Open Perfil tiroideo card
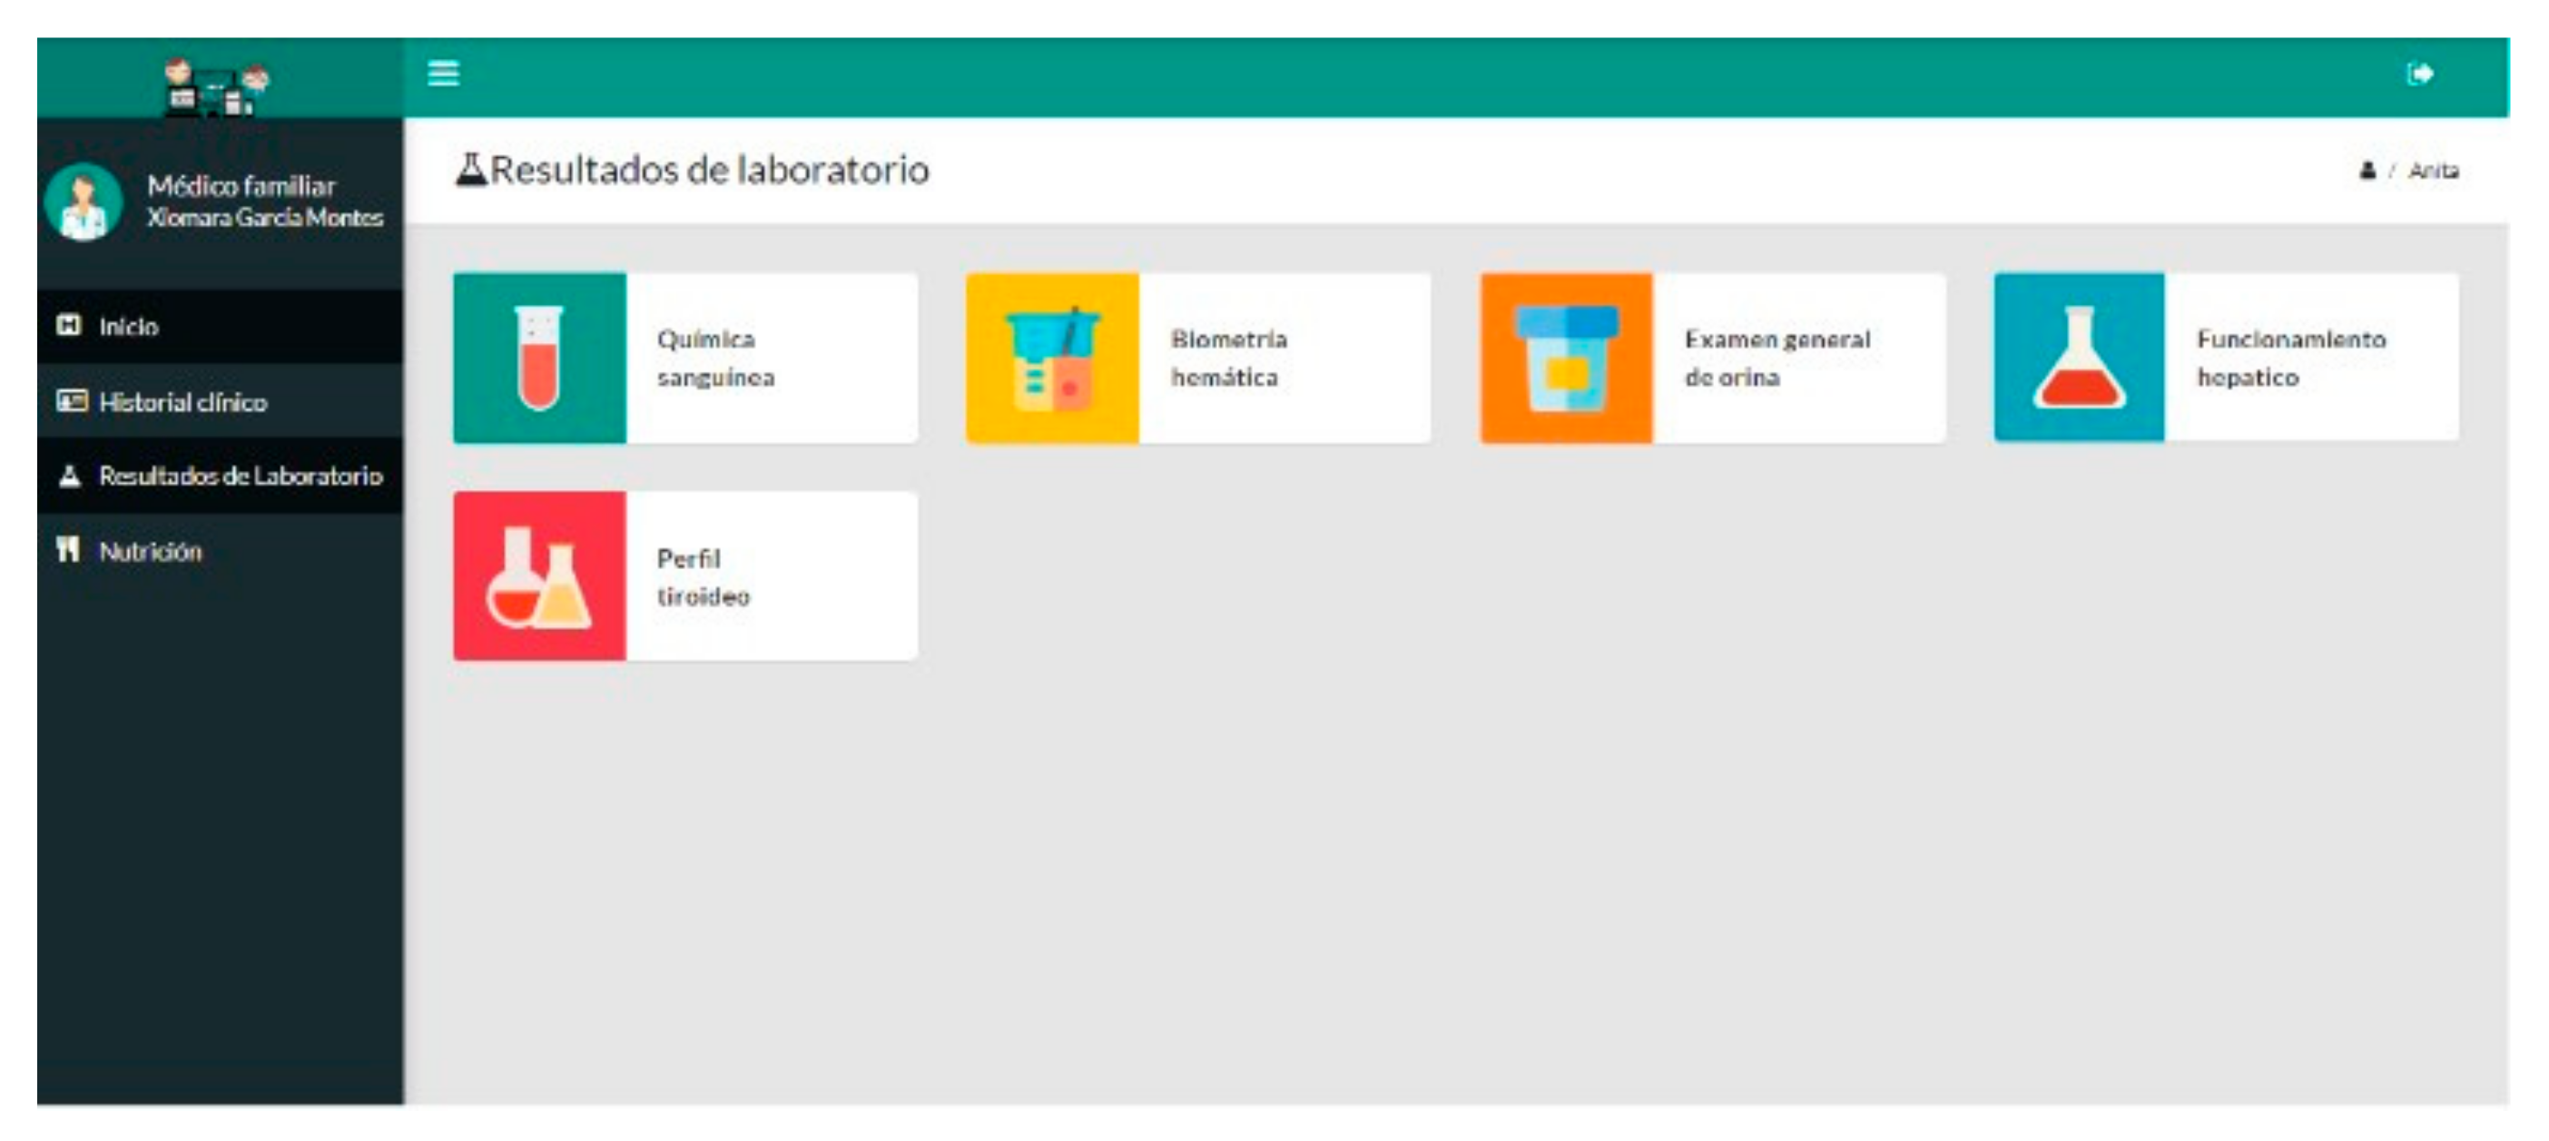2549x1141 pixels. point(704,577)
